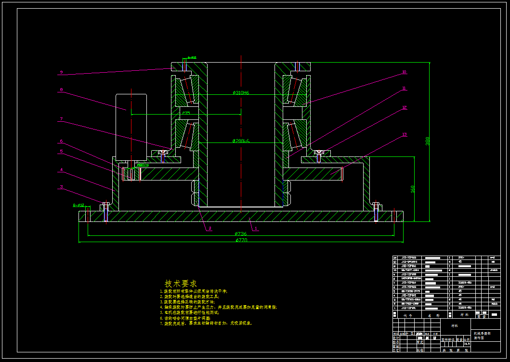
Task: Click technical requirement line 7 text
Action: pos(206,323)
